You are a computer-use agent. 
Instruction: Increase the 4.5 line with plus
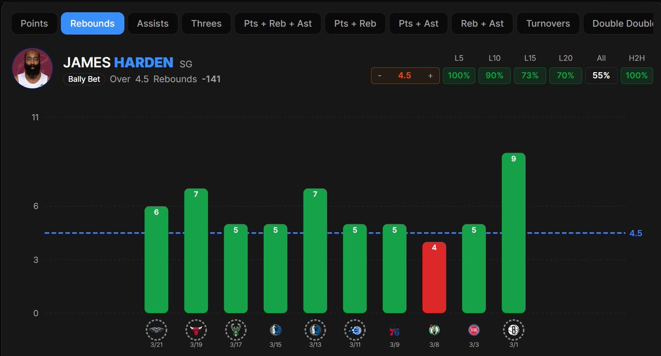pos(430,75)
